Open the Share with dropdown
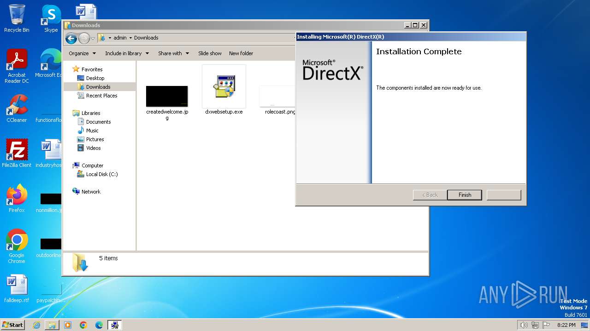 point(173,53)
